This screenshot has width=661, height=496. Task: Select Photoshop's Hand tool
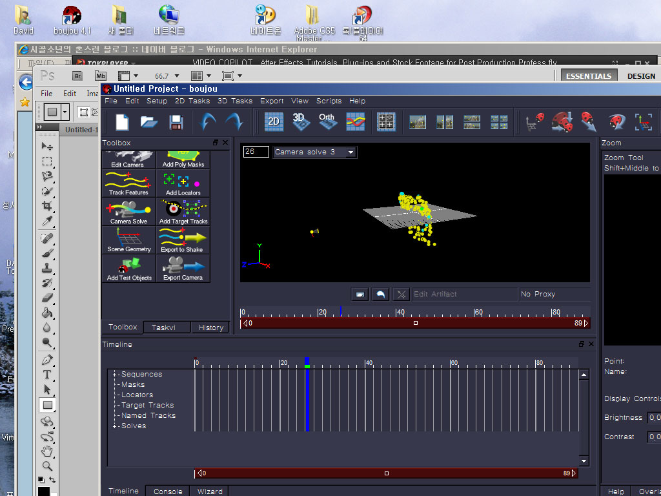(46, 451)
